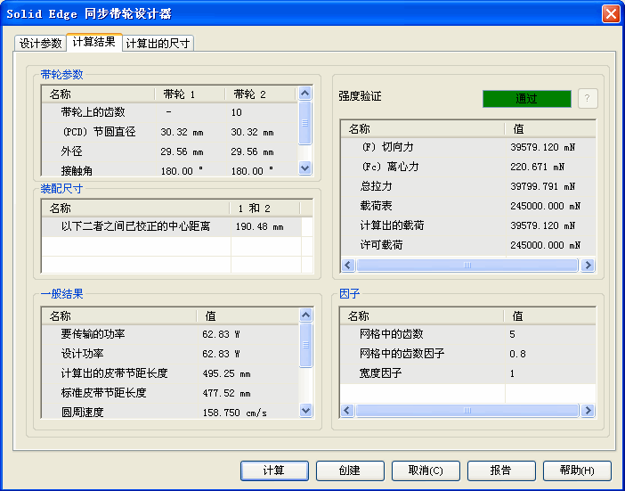Click the green 通过 status indicator
The height and width of the screenshot is (491, 625).
point(526,99)
